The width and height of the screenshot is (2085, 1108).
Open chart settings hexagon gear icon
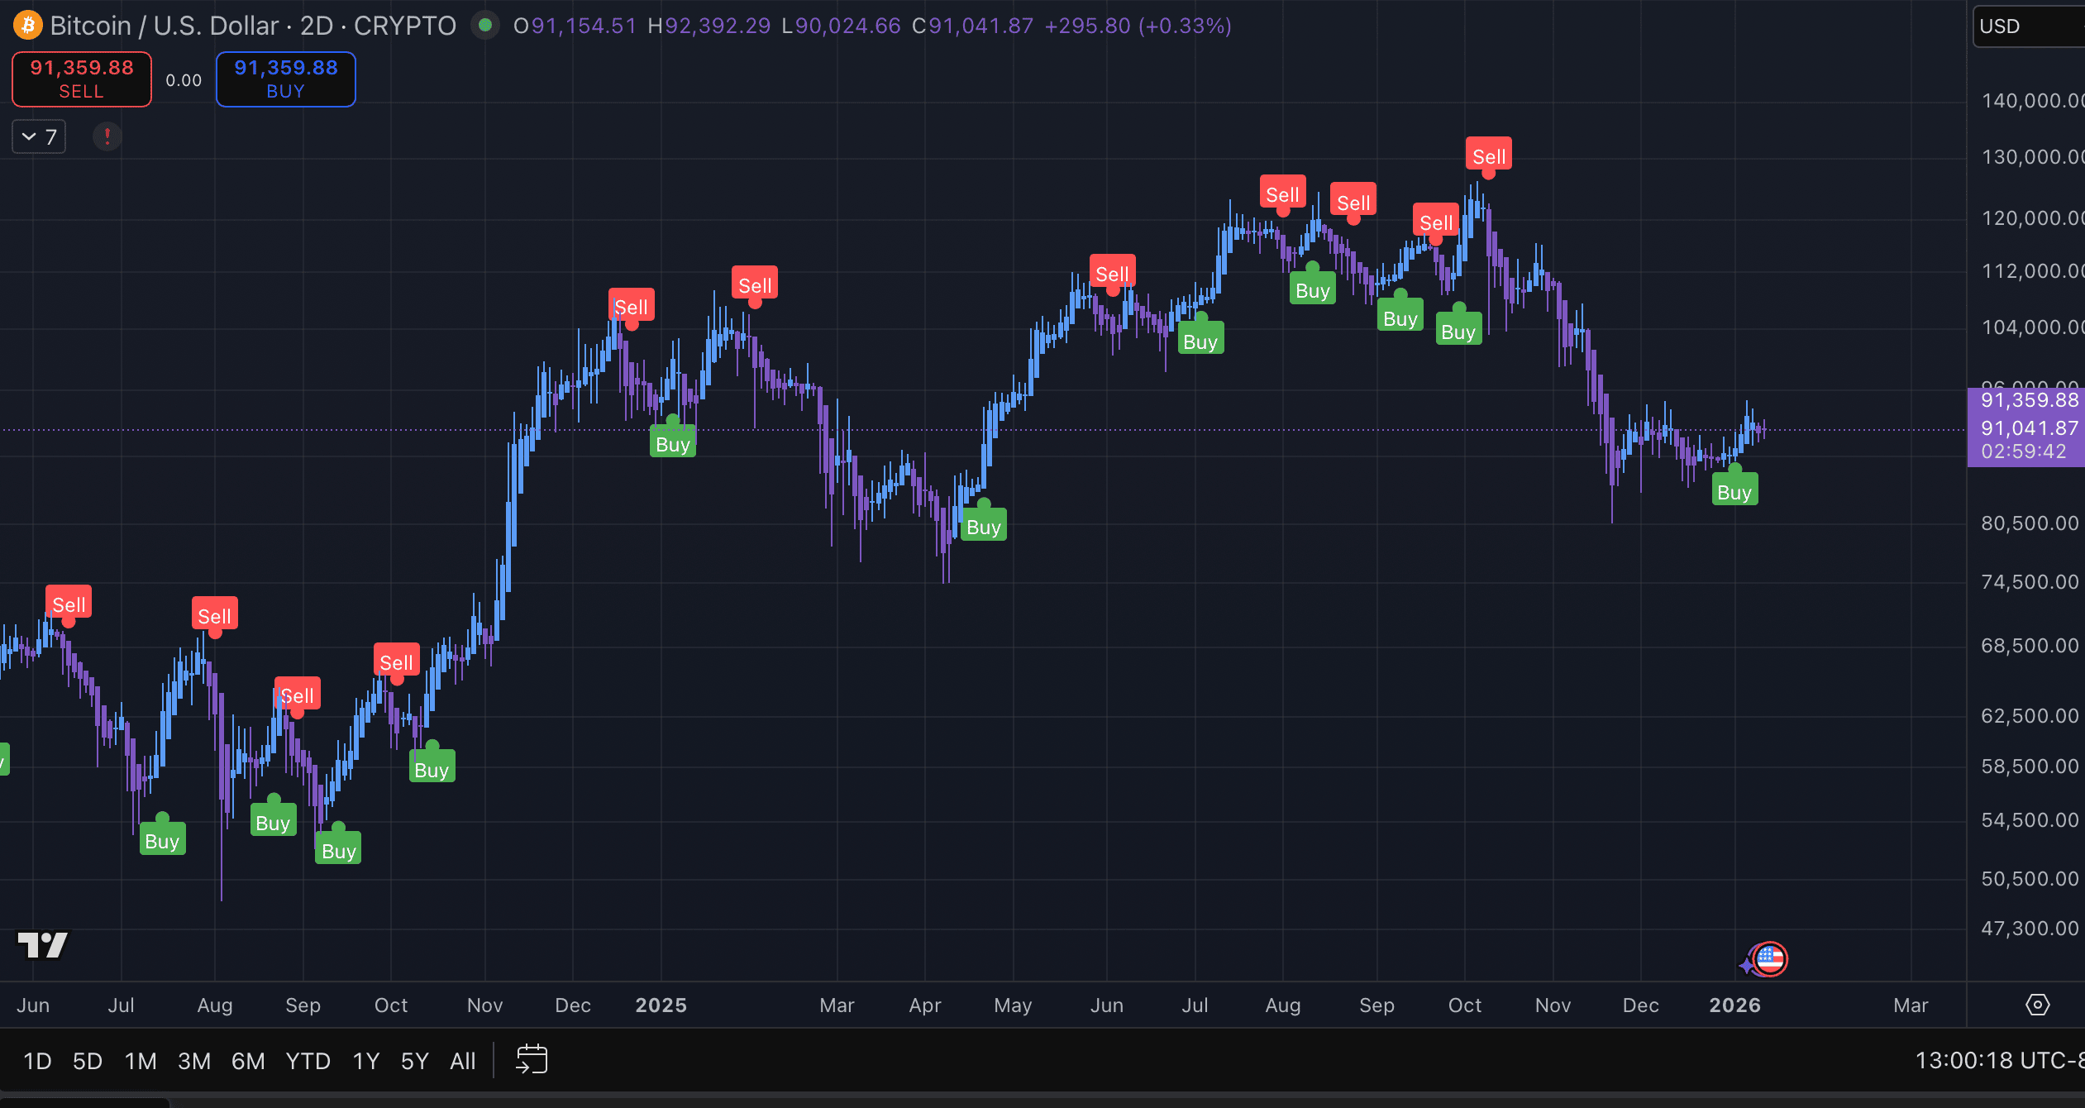pos(2037,1005)
